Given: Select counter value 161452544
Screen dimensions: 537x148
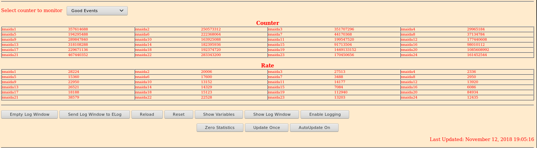Looking at the screenshot, I should pyautogui.click(x=477, y=55).
